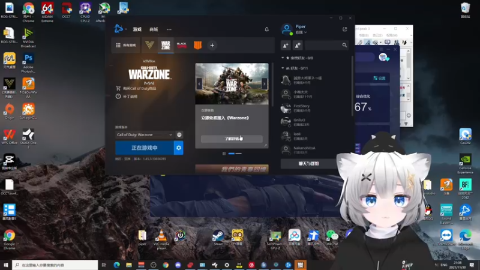
Task: Click the globe region icon
Action: pos(179,134)
